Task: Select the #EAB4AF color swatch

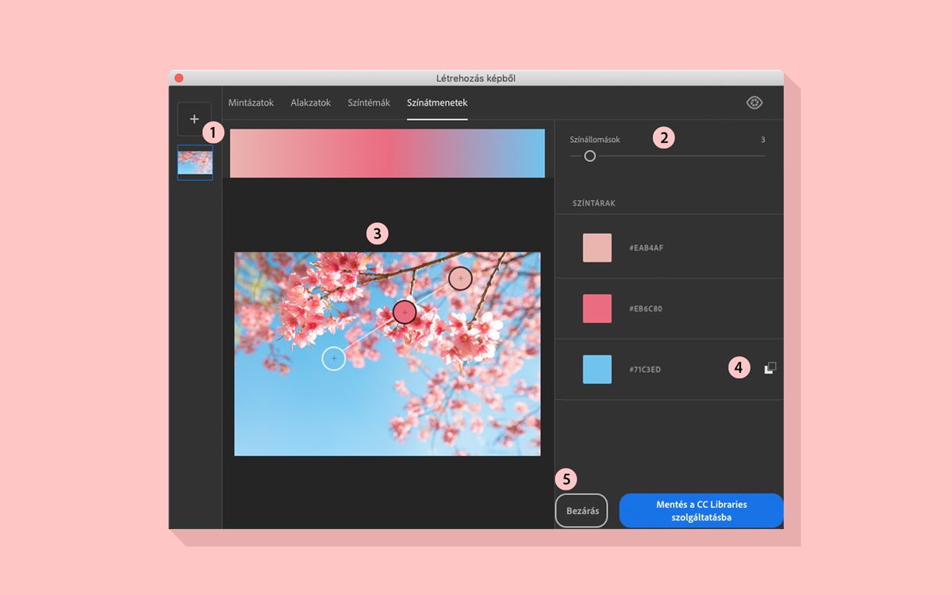Action: point(597,248)
